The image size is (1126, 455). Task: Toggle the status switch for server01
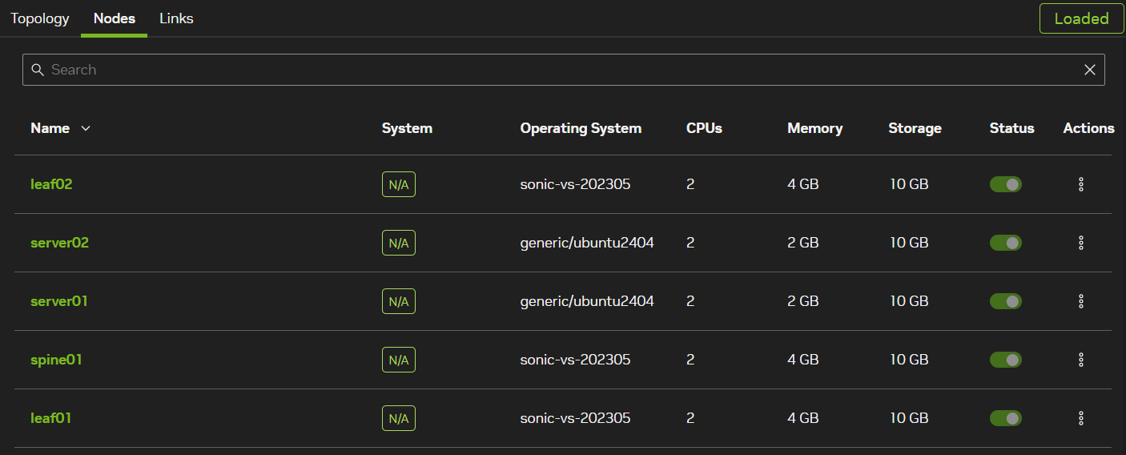(1005, 301)
